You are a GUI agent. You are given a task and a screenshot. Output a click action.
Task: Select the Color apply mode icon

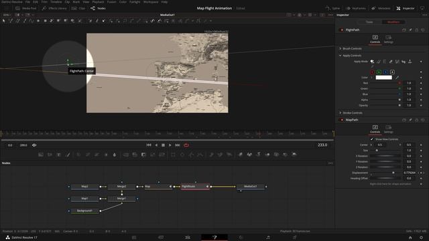(x=372, y=62)
